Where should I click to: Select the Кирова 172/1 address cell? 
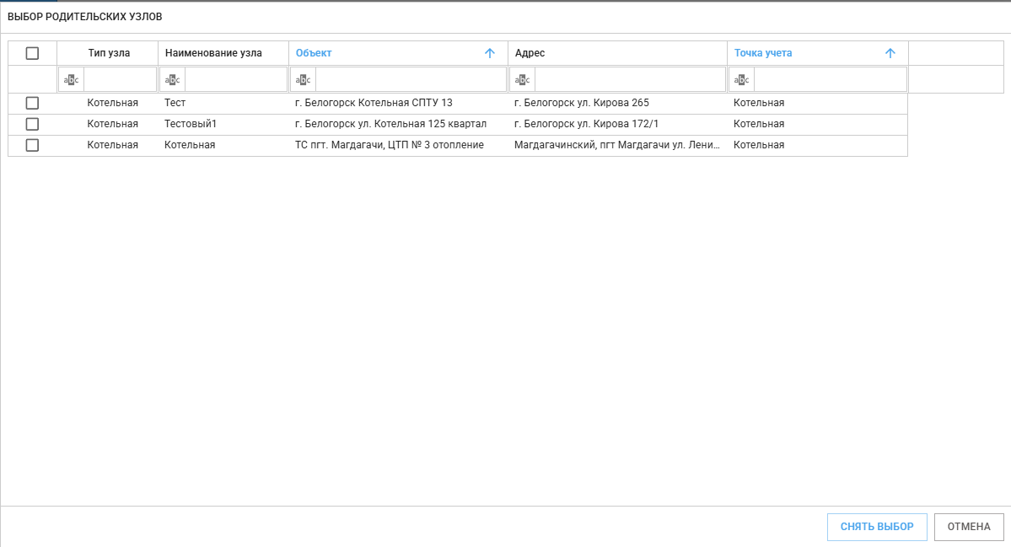pos(586,124)
